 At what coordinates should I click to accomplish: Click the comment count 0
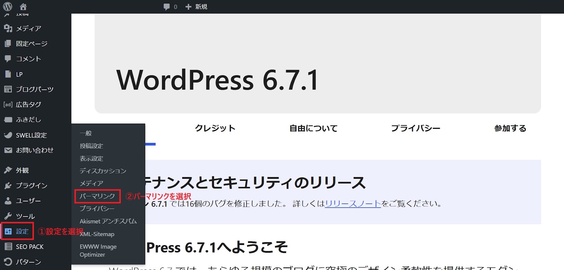[176, 7]
